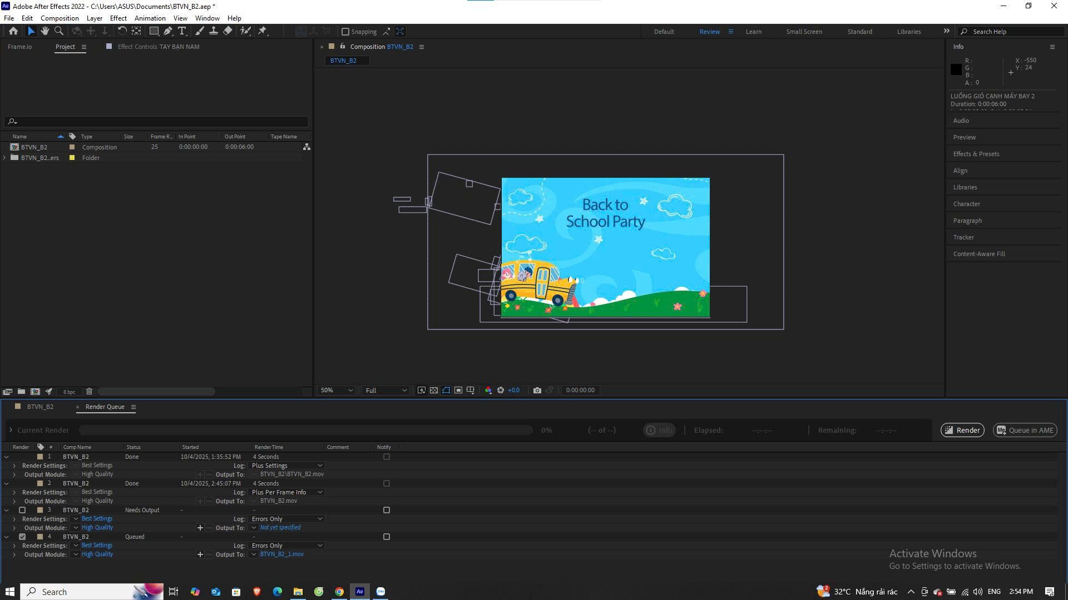This screenshot has height=600, width=1068.
Task: Click the Render button
Action: [962, 430]
